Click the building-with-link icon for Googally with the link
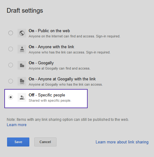The height and width of the screenshot is (157, 154). point(22,81)
